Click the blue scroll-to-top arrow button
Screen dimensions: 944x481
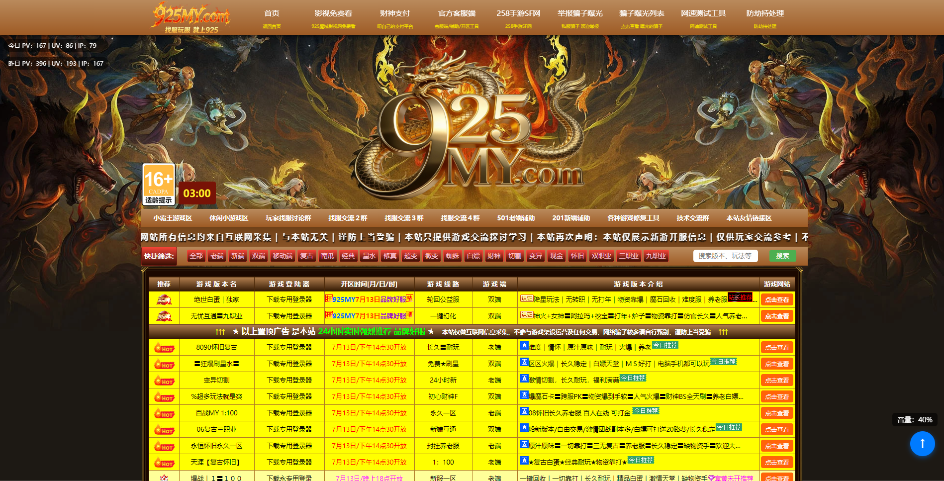click(922, 443)
